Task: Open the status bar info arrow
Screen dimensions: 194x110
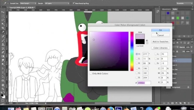Action: pyautogui.click(x=46, y=103)
